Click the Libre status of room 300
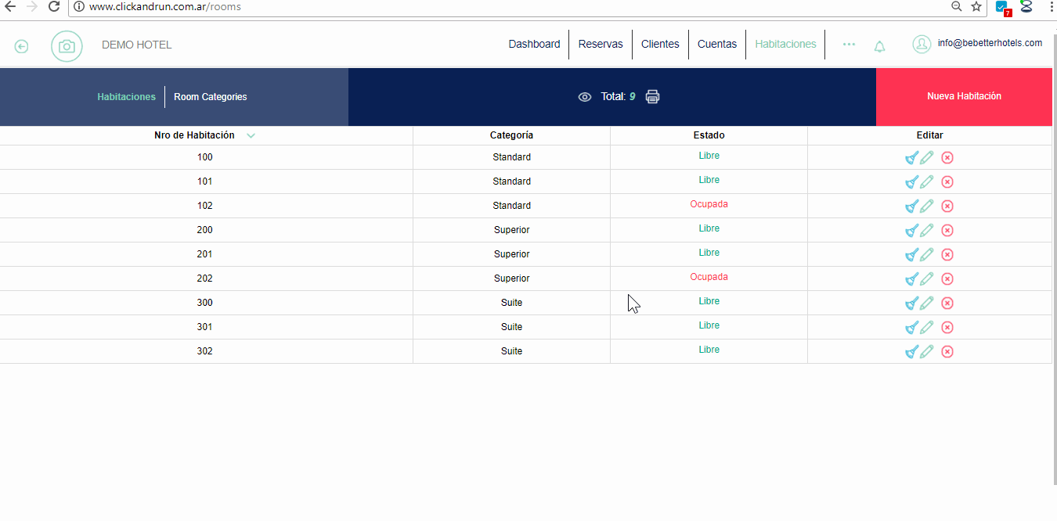Viewport: 1057px width, 521px height. click(x=709, y=301)
